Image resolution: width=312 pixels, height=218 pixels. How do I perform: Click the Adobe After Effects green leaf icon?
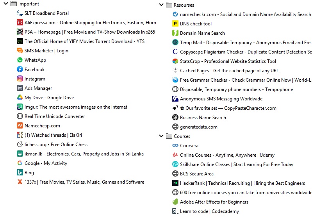tap(175, 202)
